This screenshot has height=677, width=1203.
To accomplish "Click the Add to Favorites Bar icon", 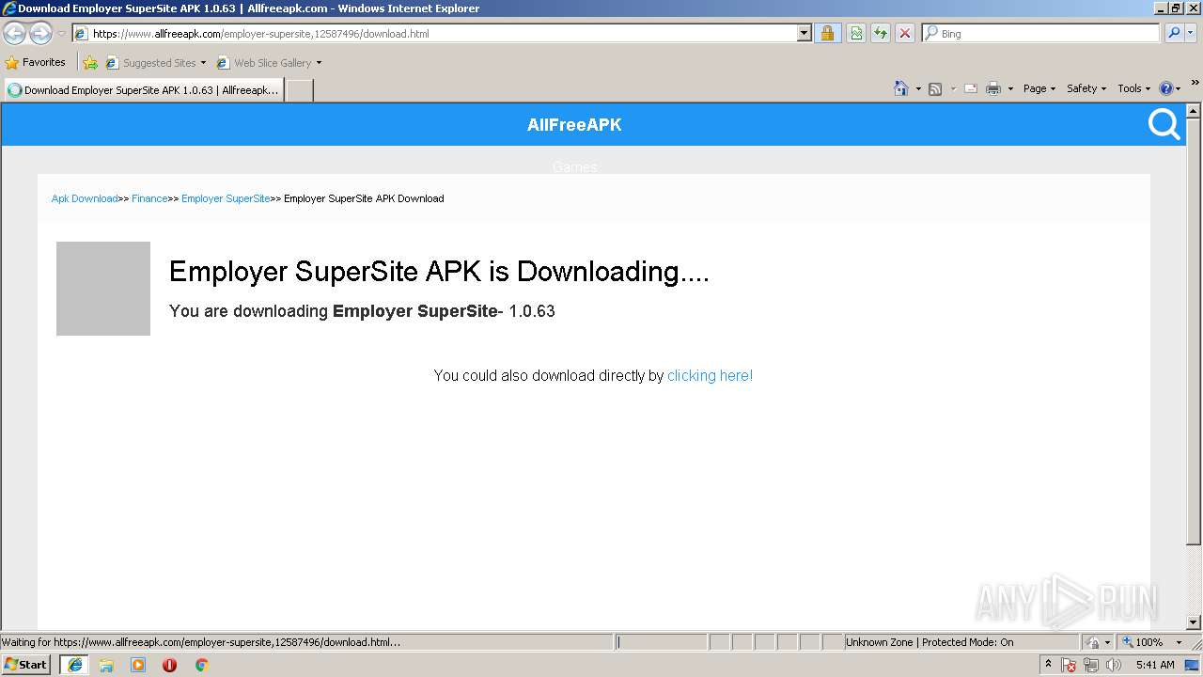I will tap(90, 63).
